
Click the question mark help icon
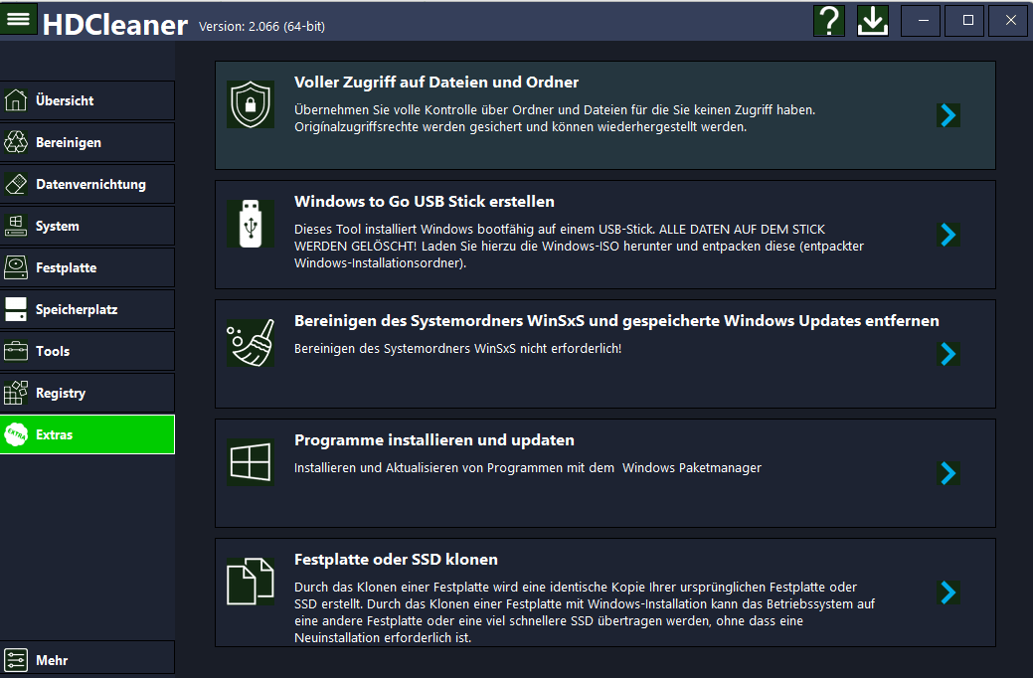click(828, 21)
